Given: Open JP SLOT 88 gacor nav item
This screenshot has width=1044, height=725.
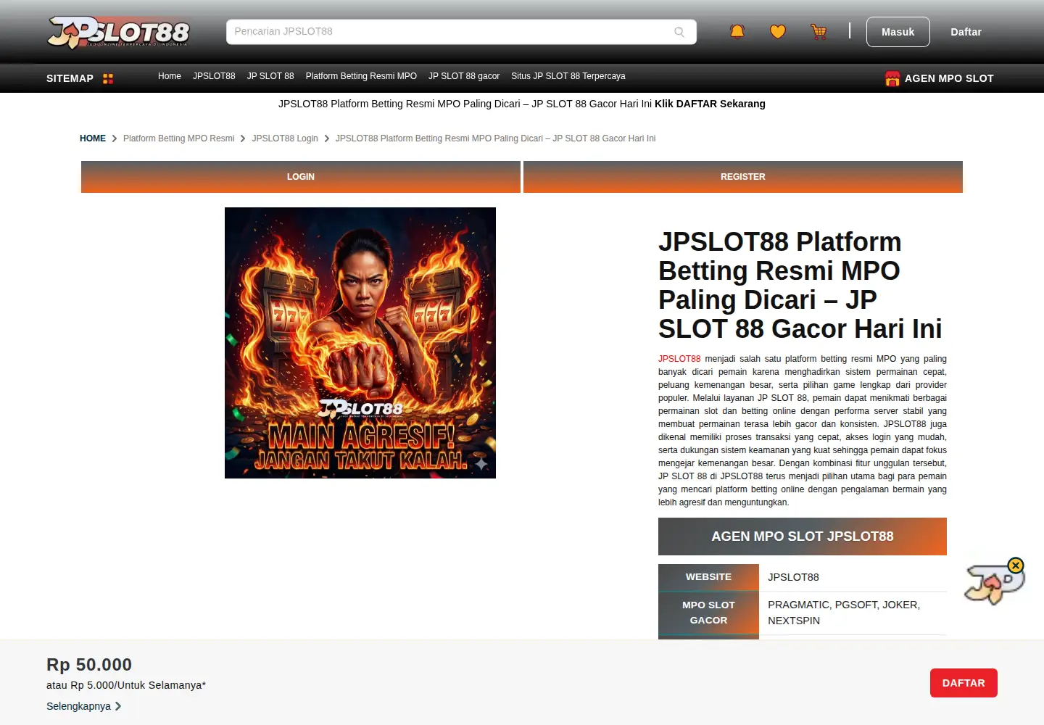Looking at the screenshot, I should point(464,76).
